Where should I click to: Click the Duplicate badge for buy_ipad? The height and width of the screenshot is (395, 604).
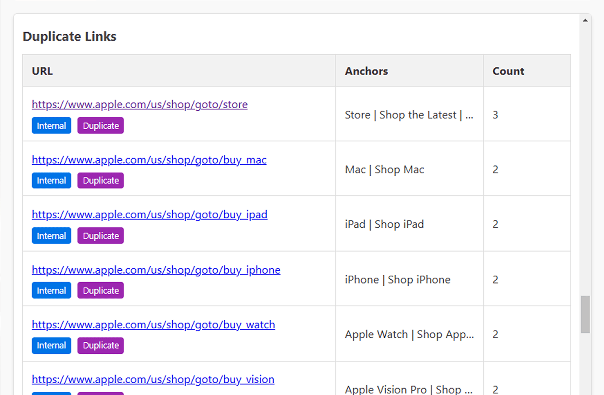[x=100, y=236]
